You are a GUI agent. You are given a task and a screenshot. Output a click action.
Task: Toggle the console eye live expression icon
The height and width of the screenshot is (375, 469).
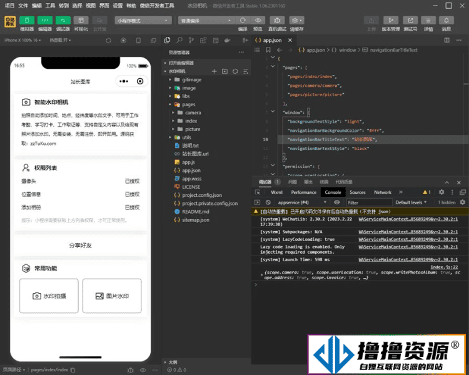point(337,202)
